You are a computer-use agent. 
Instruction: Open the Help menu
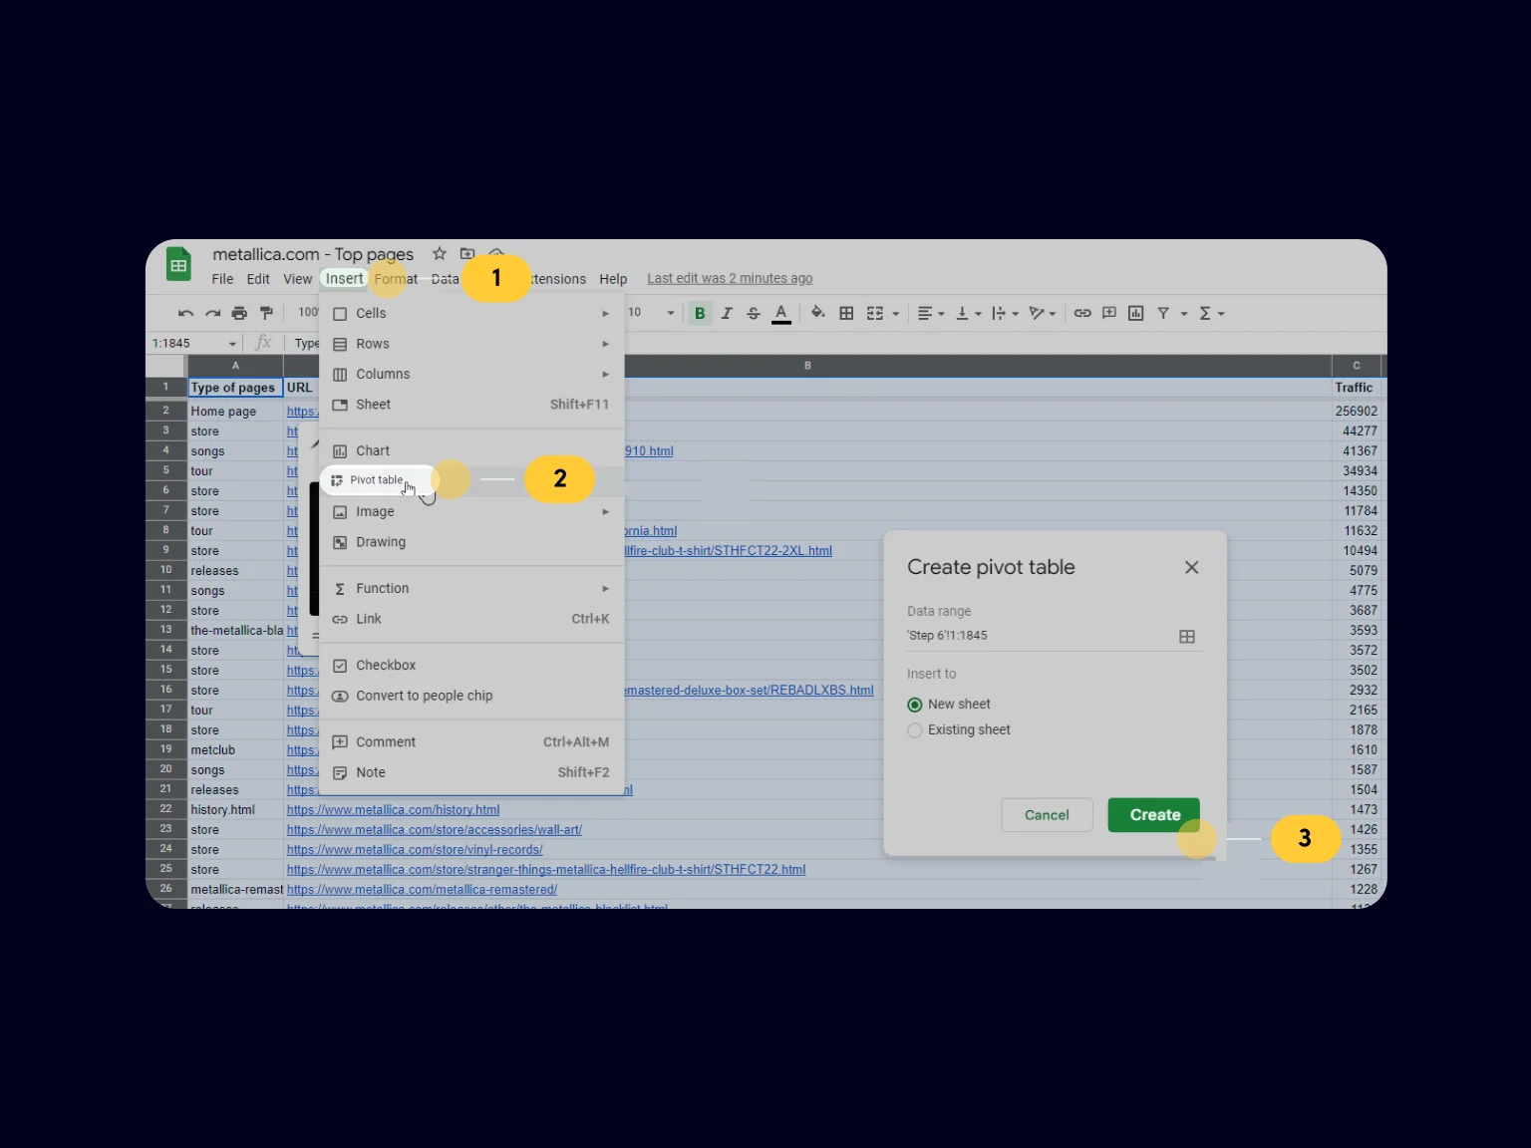tap(613, 279)
